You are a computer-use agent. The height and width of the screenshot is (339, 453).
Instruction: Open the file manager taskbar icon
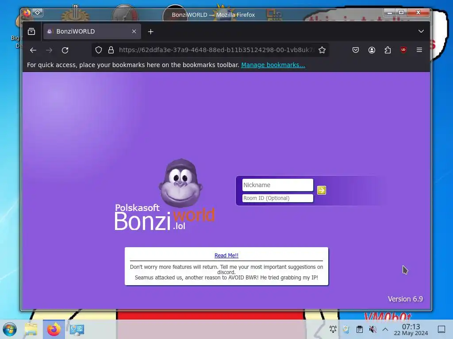point(31,329)
